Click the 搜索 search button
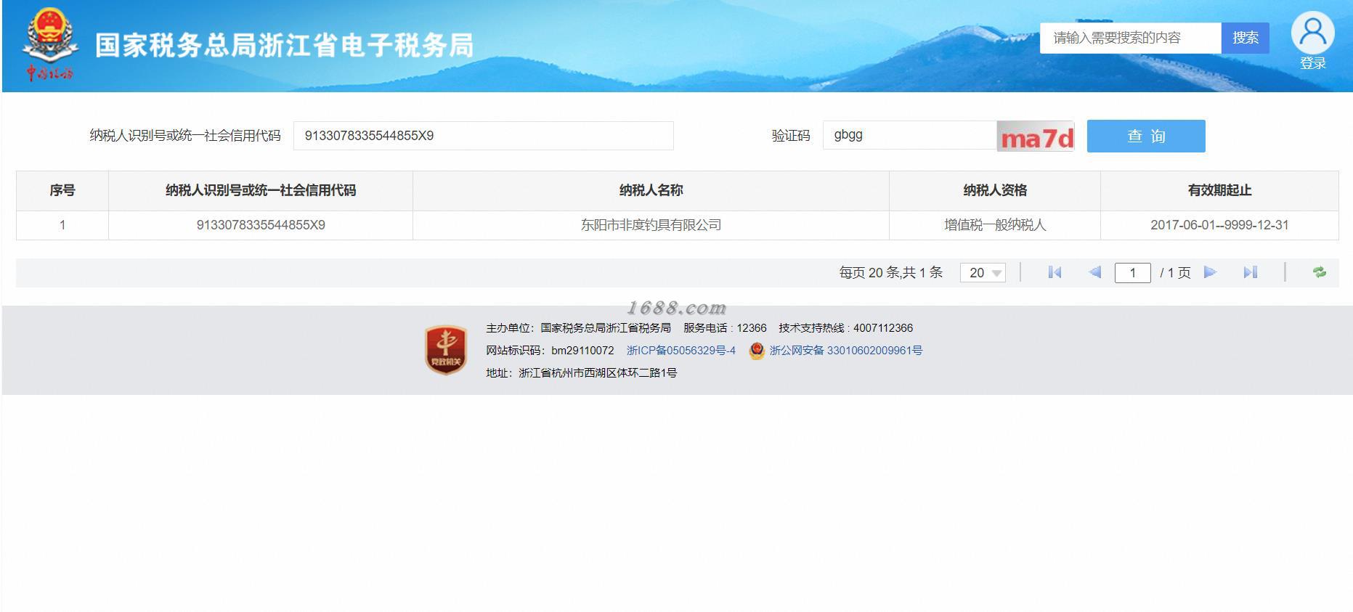The image size is (1353, 612). tap(1245, 38)
